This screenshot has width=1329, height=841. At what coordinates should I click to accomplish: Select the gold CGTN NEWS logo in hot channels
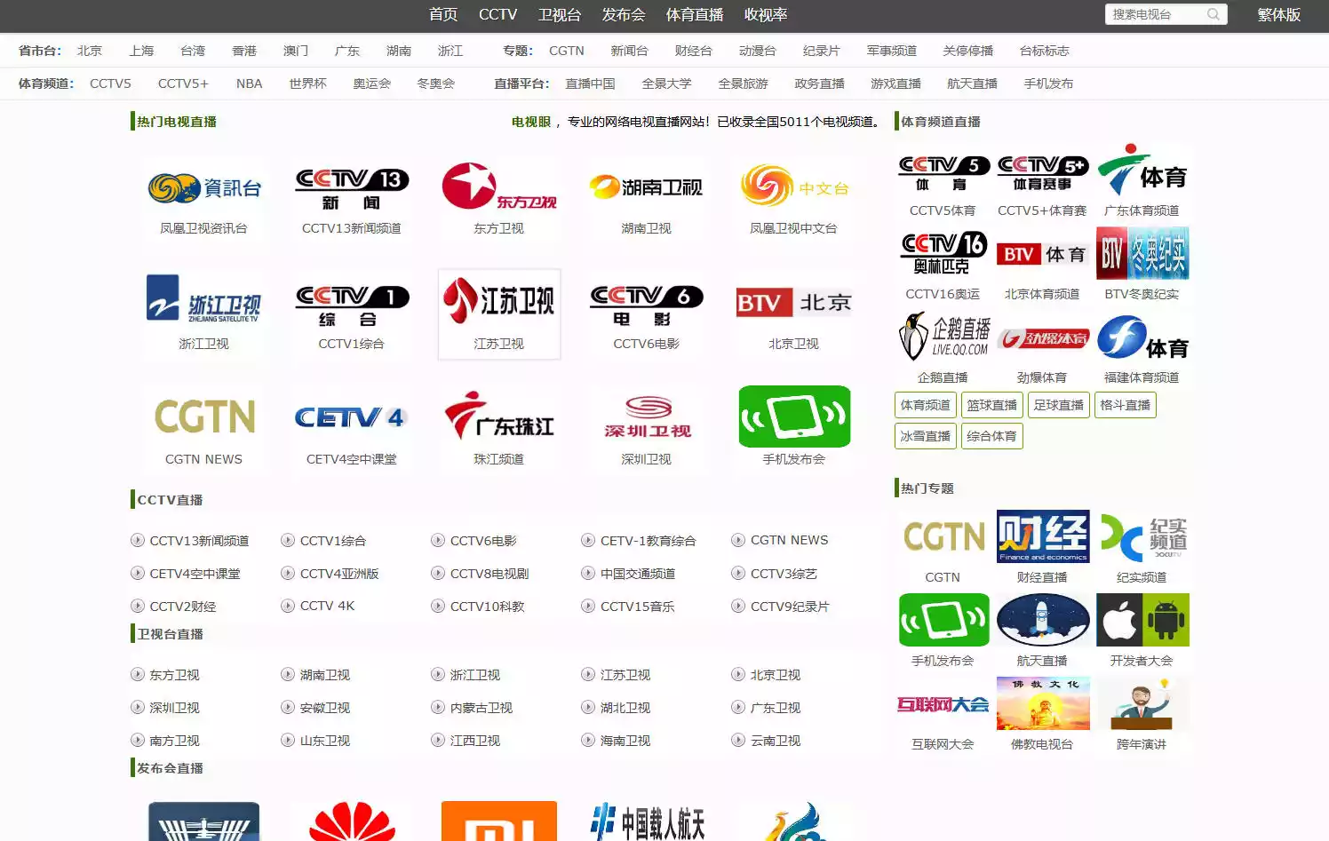(x=204, y=417)
